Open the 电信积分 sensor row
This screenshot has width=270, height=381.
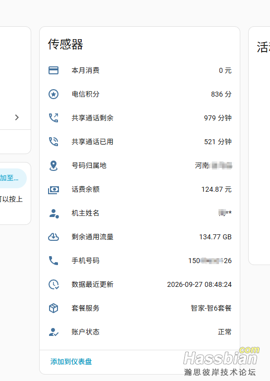pyautogui.click(x=140, y=94)
